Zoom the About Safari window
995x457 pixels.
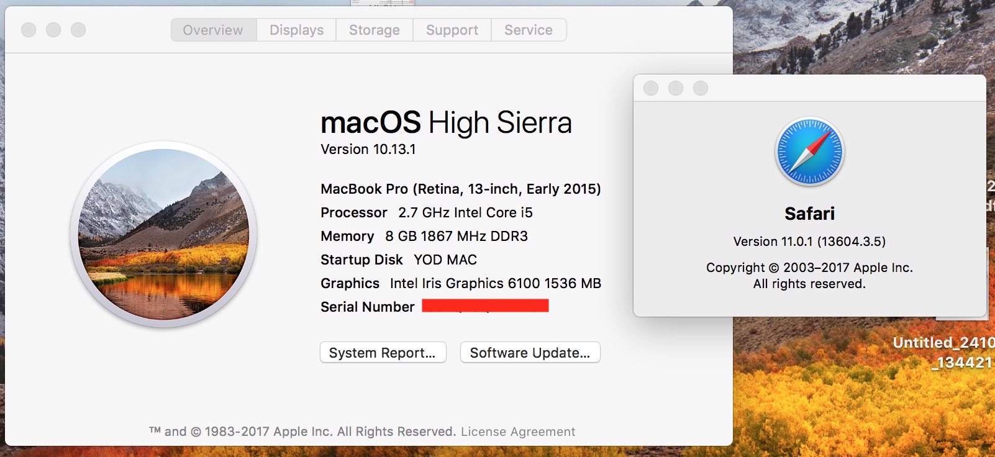click(x=701, y=88)
